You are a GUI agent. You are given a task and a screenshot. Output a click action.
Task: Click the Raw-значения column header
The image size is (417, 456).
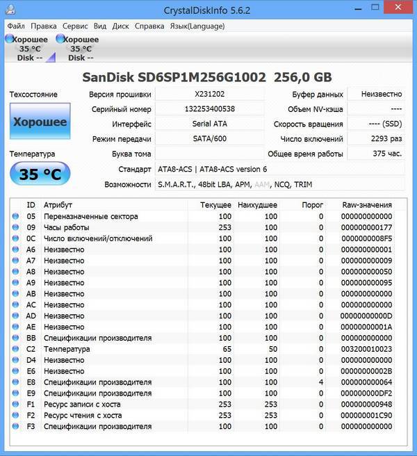tap(367, 205)
